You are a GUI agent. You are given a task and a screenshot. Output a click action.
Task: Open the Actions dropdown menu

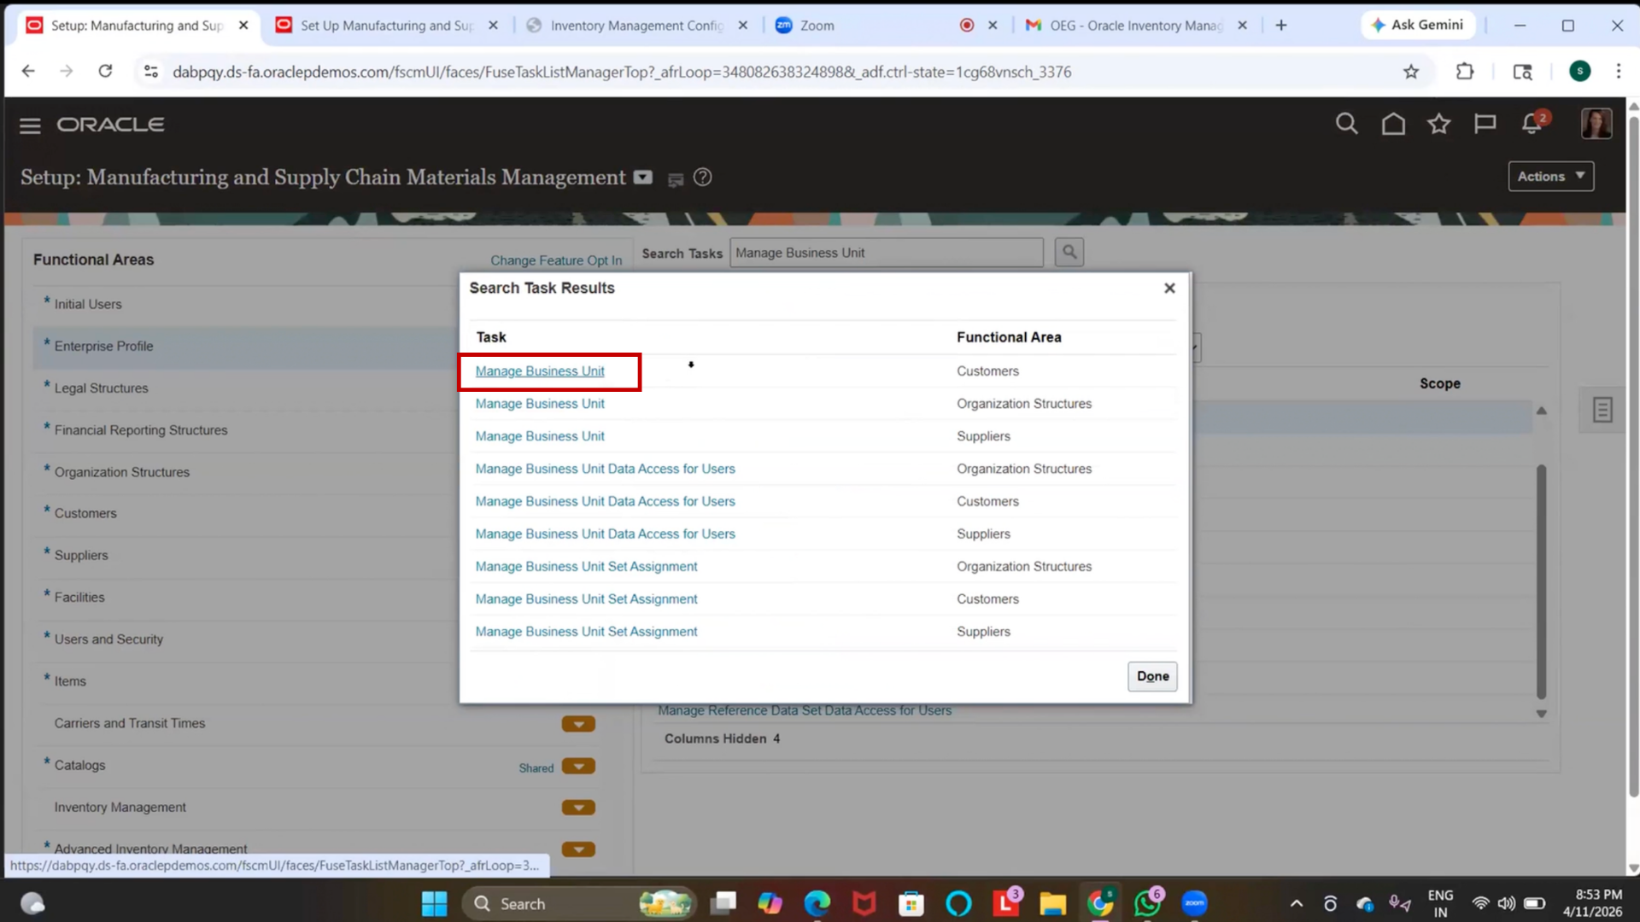click(1550, 177)
